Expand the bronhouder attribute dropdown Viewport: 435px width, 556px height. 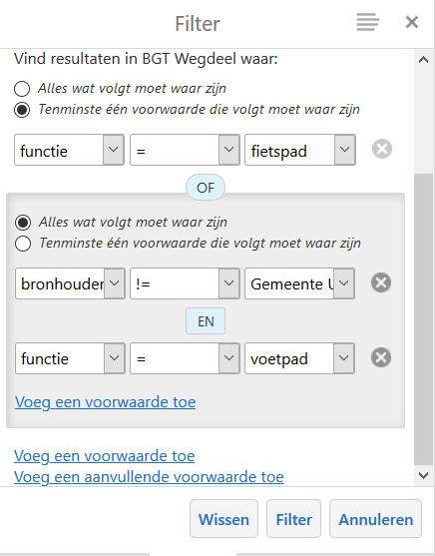70,283
